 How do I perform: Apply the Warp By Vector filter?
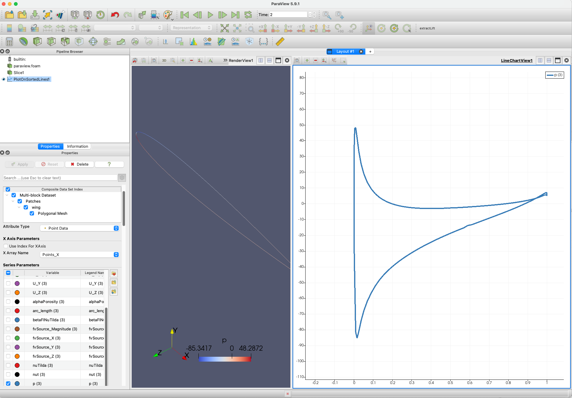click(x=121, y=41)
